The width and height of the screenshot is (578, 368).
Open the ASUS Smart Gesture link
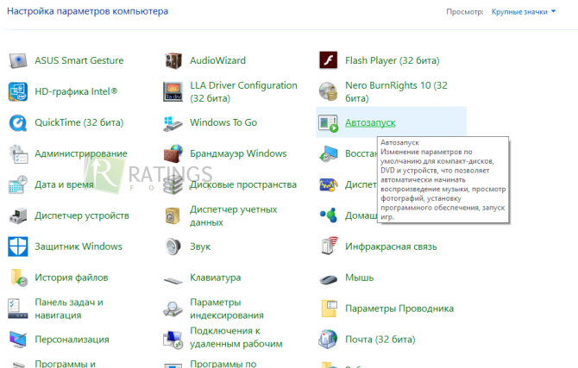tap(79, 60)
